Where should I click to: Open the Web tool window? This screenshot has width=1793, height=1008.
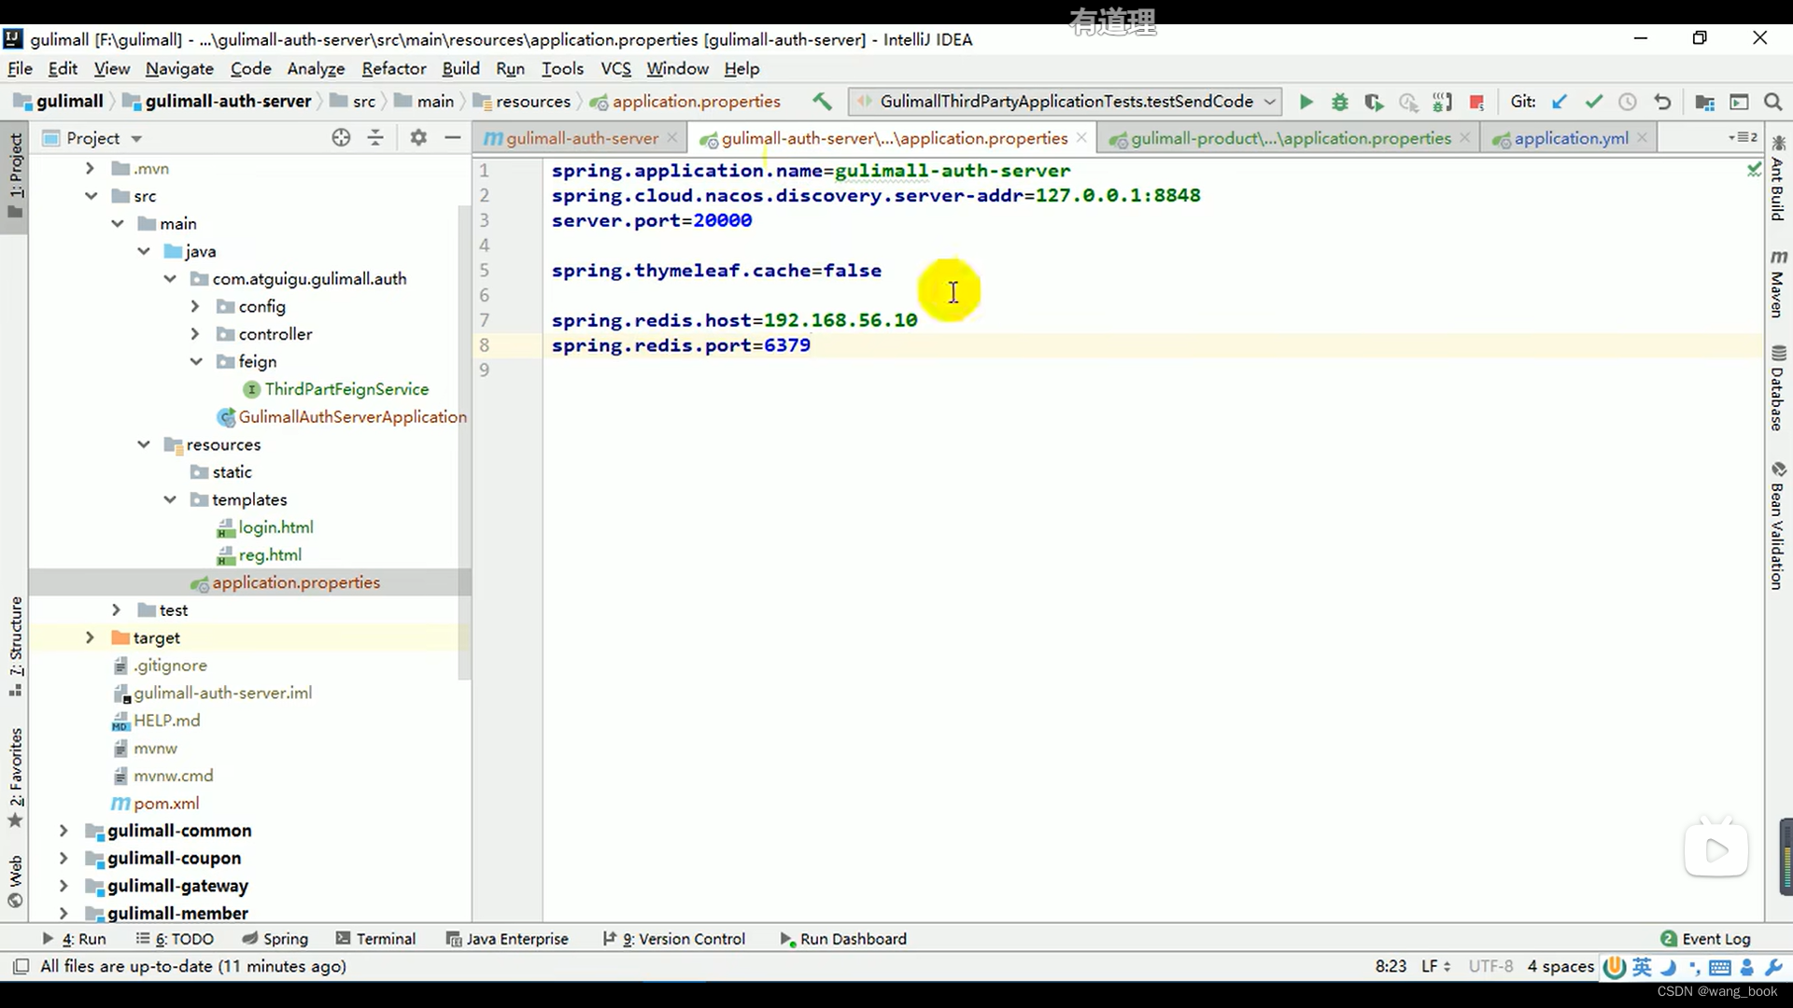point(16,881)
